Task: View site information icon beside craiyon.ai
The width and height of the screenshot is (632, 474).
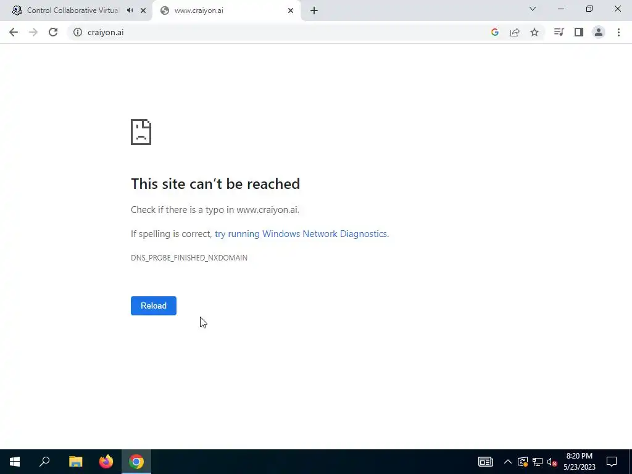Action: pyautogui.click(x=78, y=32)
